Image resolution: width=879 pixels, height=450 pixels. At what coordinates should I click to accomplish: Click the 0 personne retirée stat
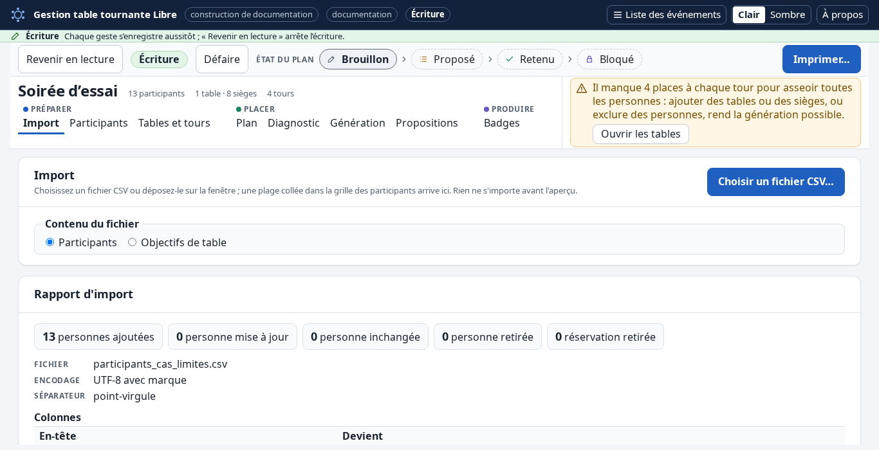[488, 337]
